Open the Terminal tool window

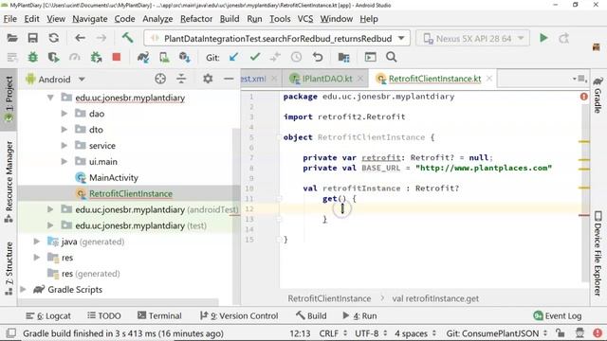point(159,315)
